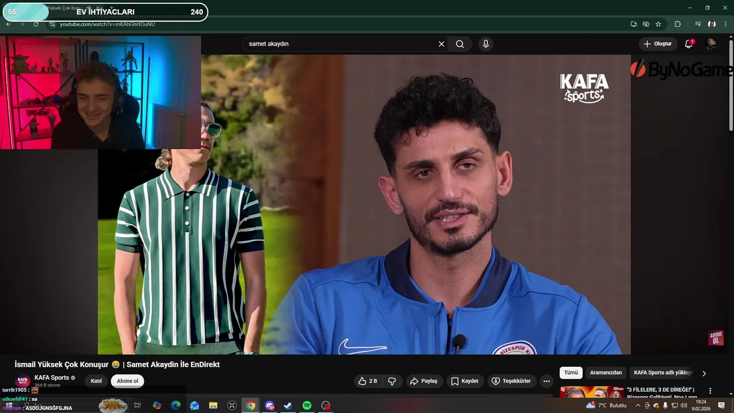
Task: Open YouTube notifications bell
Action: (x=689, y=44)
